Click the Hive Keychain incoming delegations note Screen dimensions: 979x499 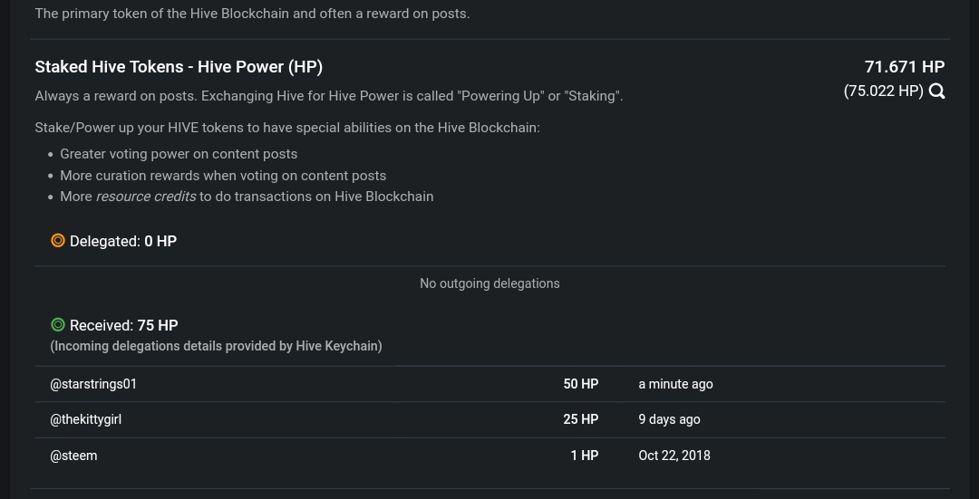(x=216, y=346)
